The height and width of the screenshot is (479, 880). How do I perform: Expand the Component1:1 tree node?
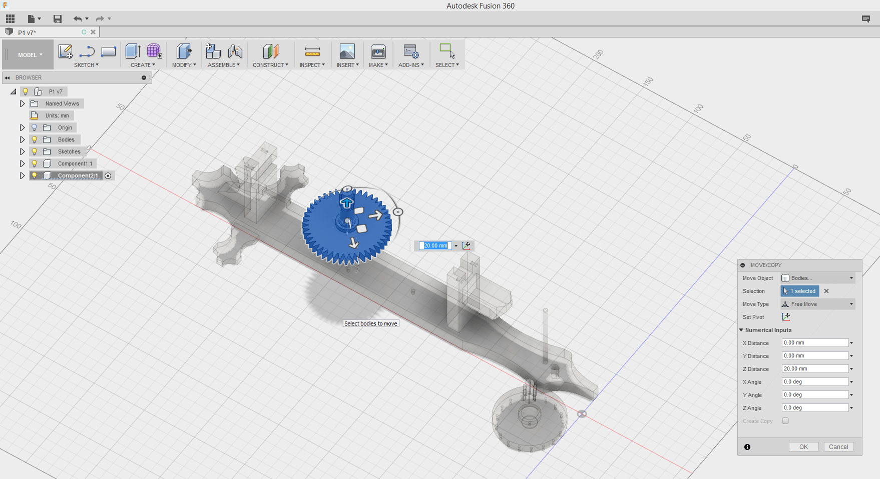pyautogui.click(x=22, y=163)
